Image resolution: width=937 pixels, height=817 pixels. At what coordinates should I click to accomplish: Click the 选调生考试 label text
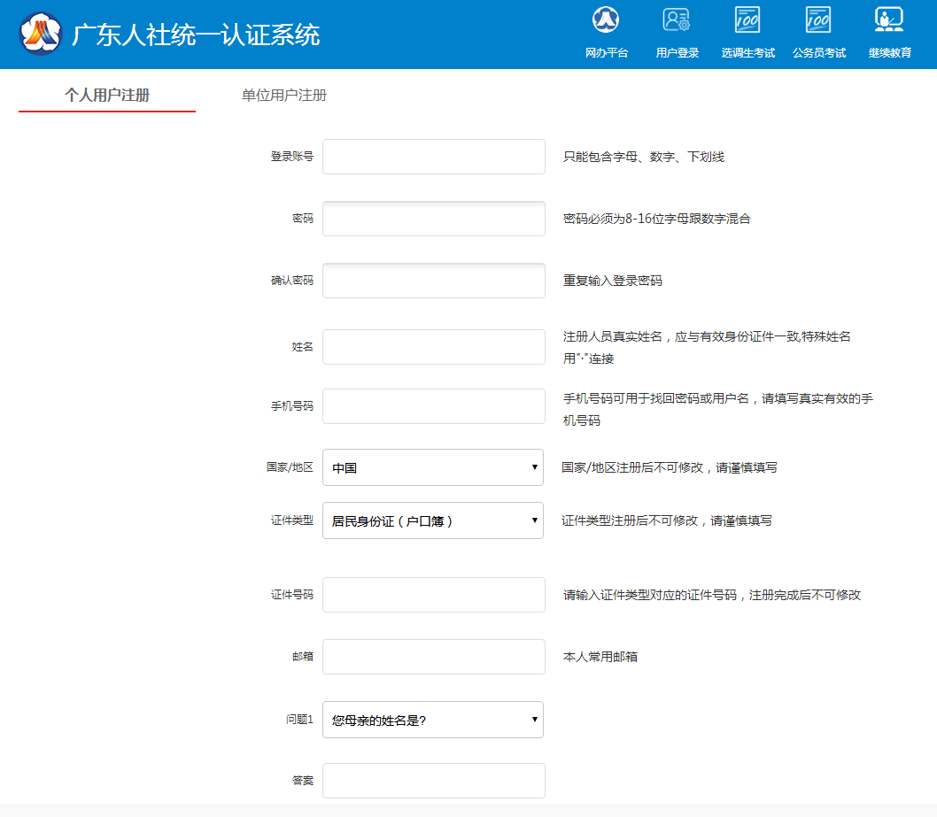tap(748, 53)
